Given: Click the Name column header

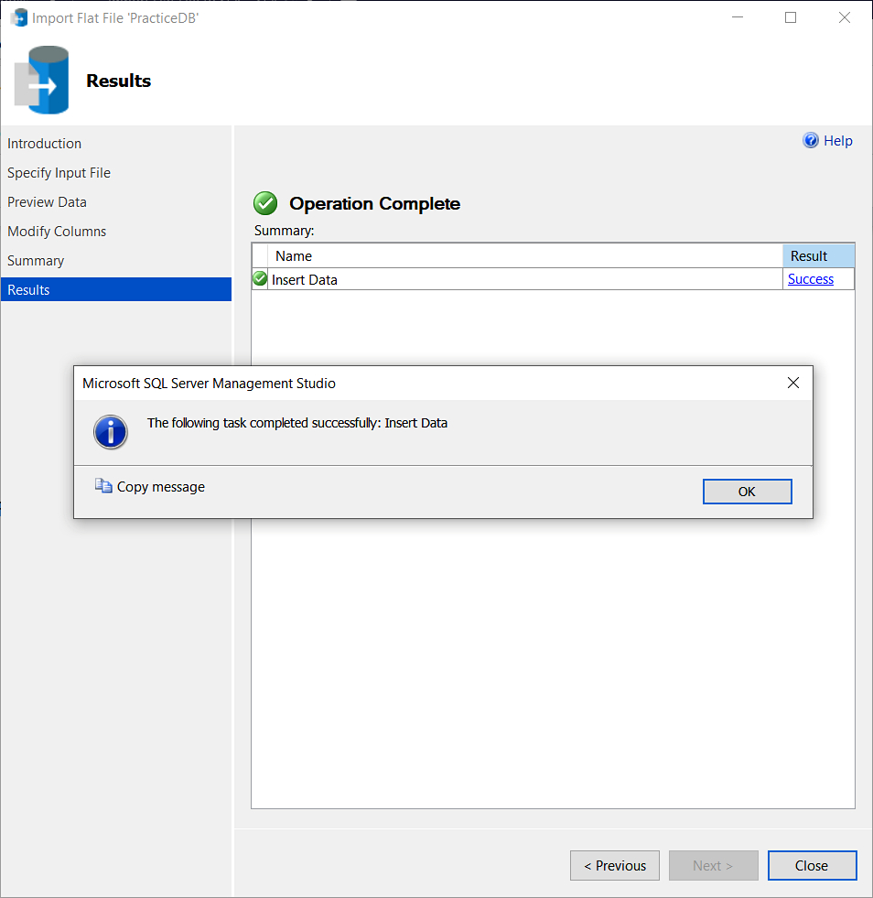Looking at the screenshot, I should pos(525,256).
